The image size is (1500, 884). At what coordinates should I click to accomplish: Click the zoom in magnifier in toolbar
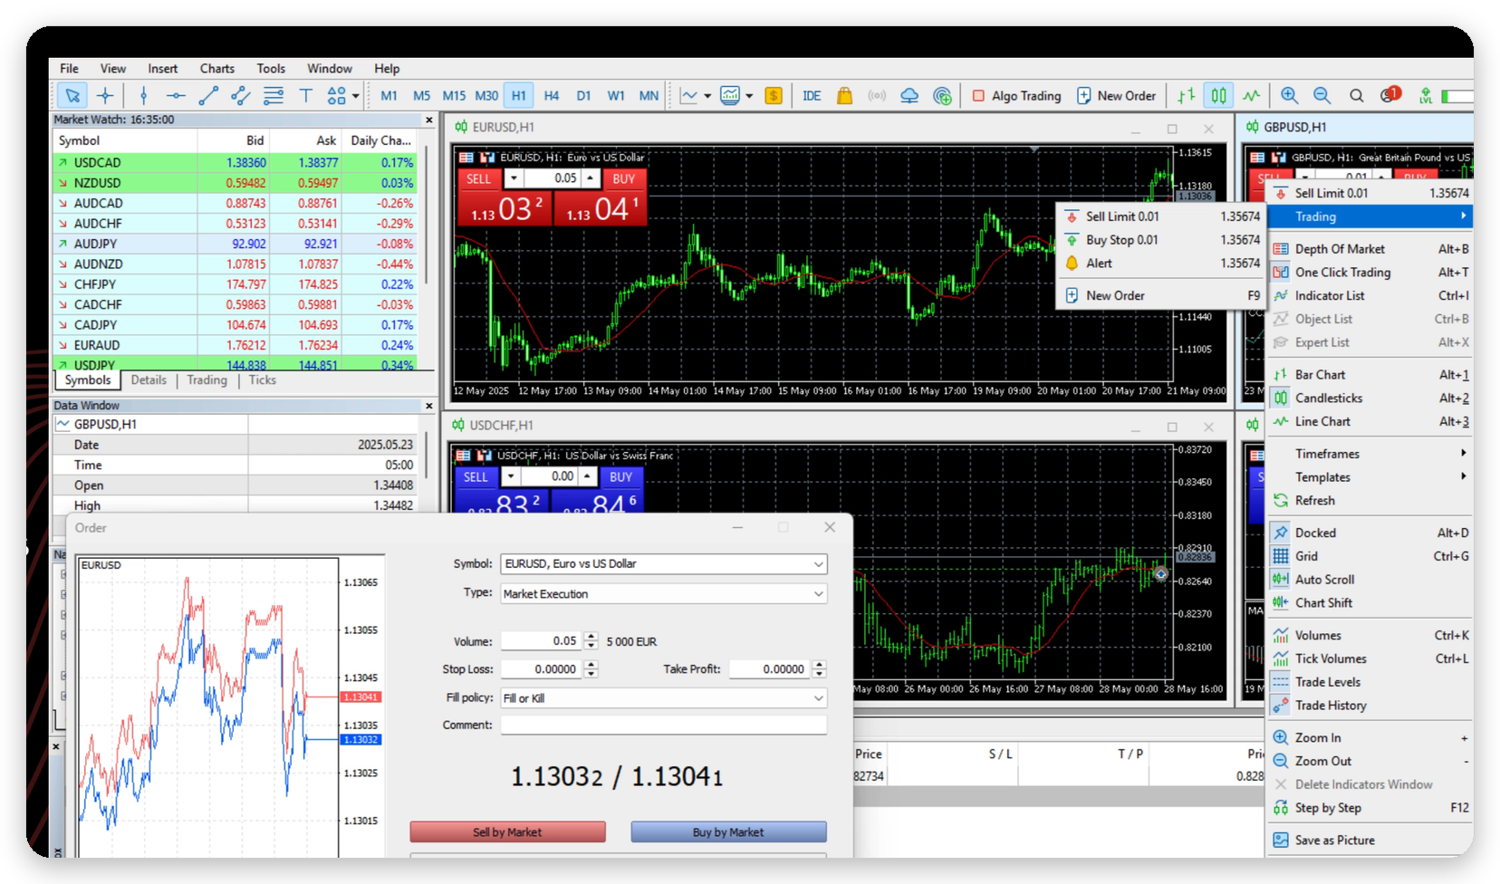pyautogui.click(x=1290, y=95)
